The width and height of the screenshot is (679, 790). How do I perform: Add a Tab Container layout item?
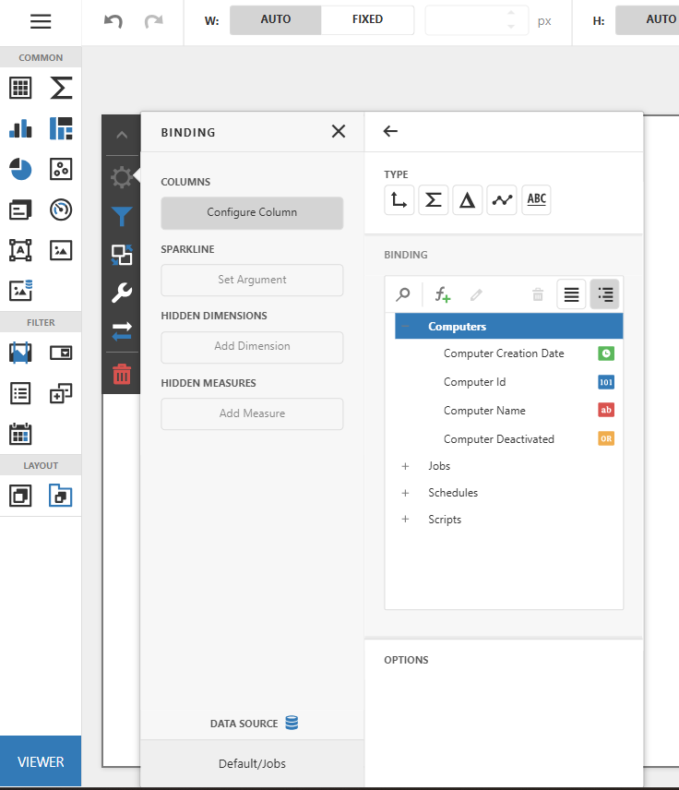[61, 496]
